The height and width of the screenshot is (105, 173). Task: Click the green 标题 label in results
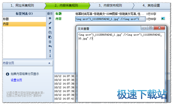[59, 14]
